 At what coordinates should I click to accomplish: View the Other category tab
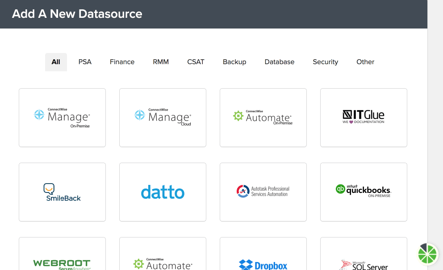point(365,62)
